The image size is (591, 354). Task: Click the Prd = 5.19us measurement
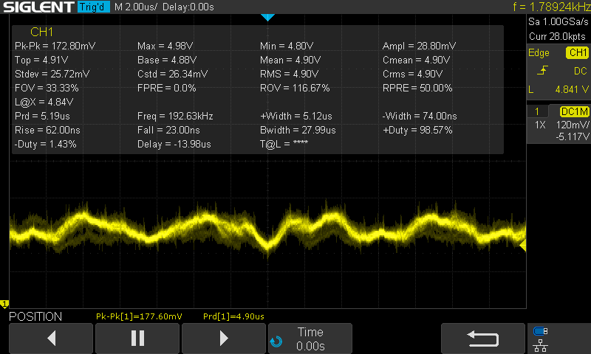[42, 116]
